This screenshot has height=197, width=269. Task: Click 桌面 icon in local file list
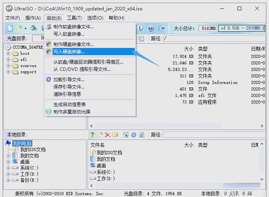pos(93,166)
